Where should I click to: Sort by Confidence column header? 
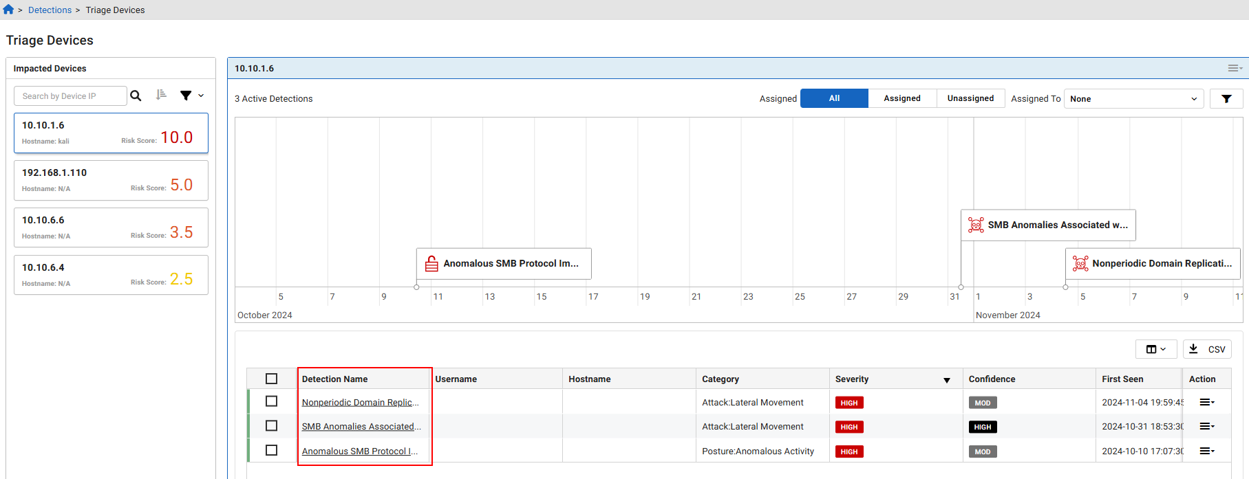(992, 379)
